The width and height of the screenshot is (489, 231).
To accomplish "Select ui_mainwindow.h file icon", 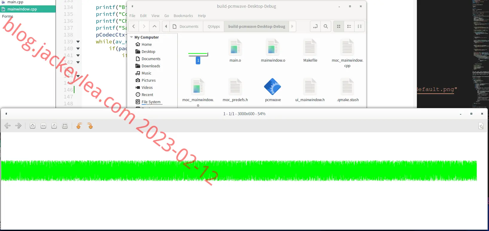I will tap(310, 87).
